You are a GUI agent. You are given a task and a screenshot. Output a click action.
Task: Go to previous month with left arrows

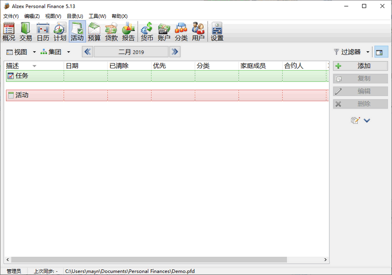87,52
